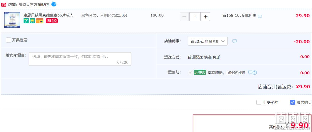312x132 pixels.
Task: Click the green 7-day return badge
Action: point(26,21)
